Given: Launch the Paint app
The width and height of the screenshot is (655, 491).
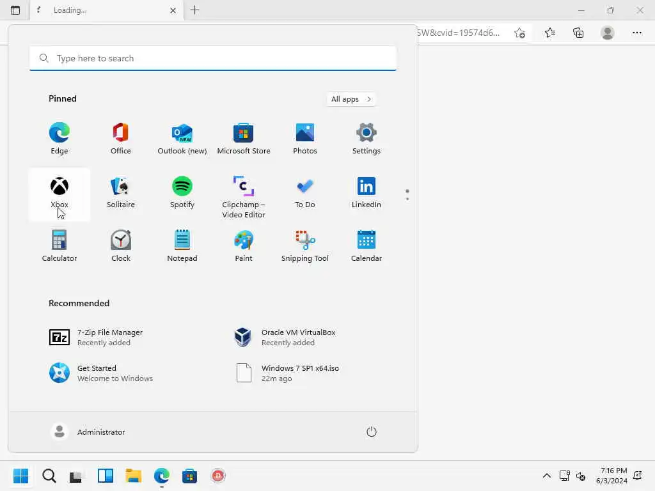Looking at the screenshot, I should pos(244,246).
